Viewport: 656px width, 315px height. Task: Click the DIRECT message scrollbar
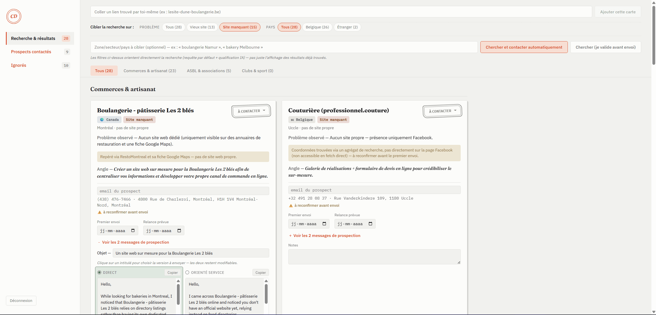coord(178,294)
